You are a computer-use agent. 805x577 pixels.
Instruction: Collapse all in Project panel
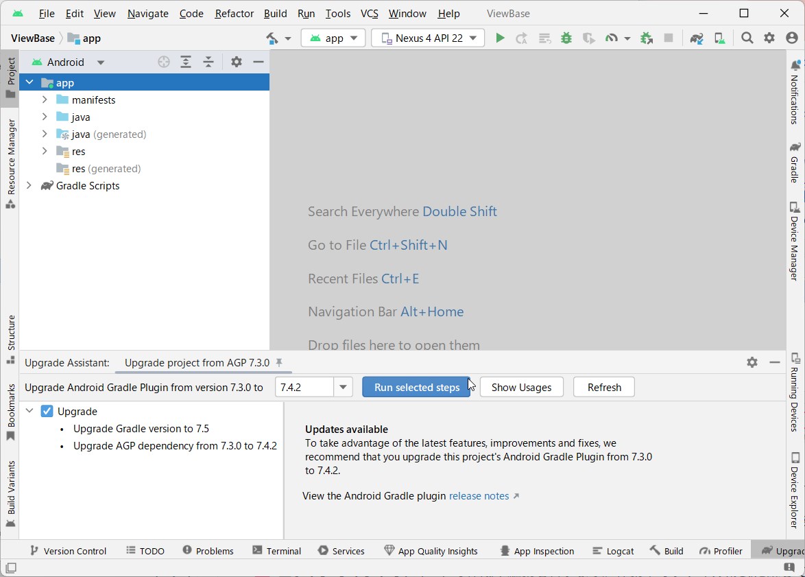point(208,62)
